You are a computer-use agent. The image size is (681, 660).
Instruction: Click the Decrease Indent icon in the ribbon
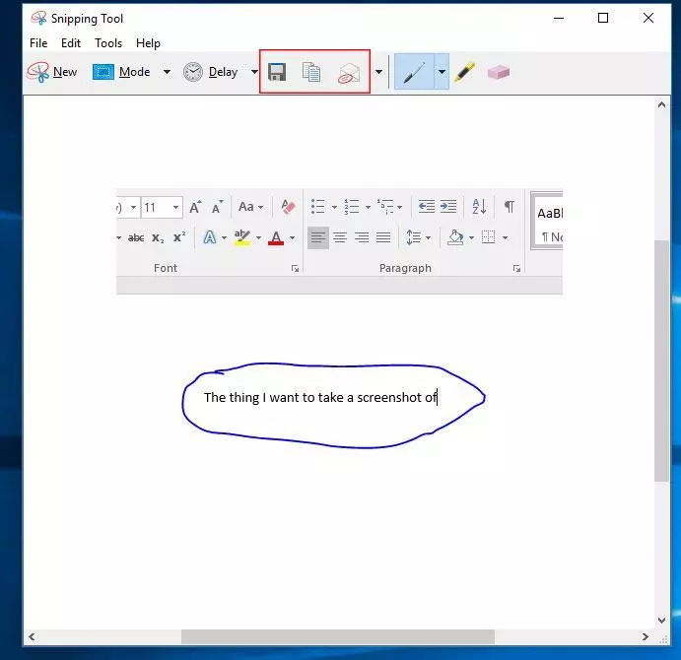click(427, 207)
